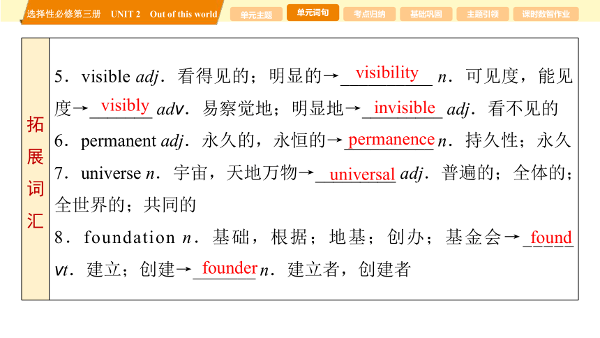The height and width of the screenshot is (338, 600).
Task: Select the 单元词句 tab
Action: point(313,13)
